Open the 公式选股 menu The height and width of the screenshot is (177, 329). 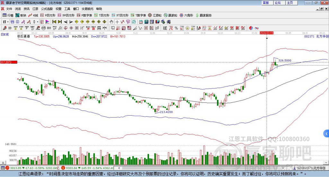point(47,9)
